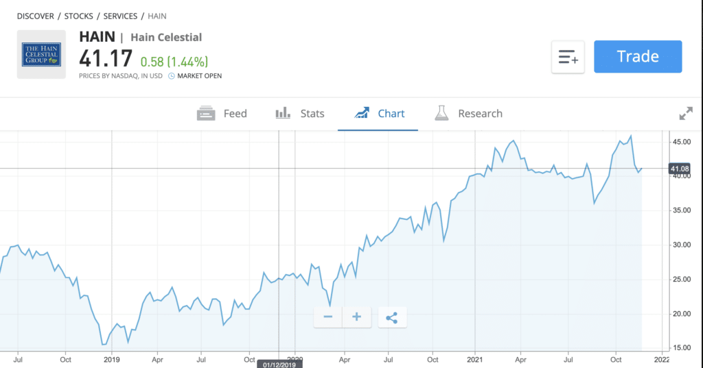Click the 25.00 price axis label
The width and height of the screenshot is (703, 368).
pos(682,280)
